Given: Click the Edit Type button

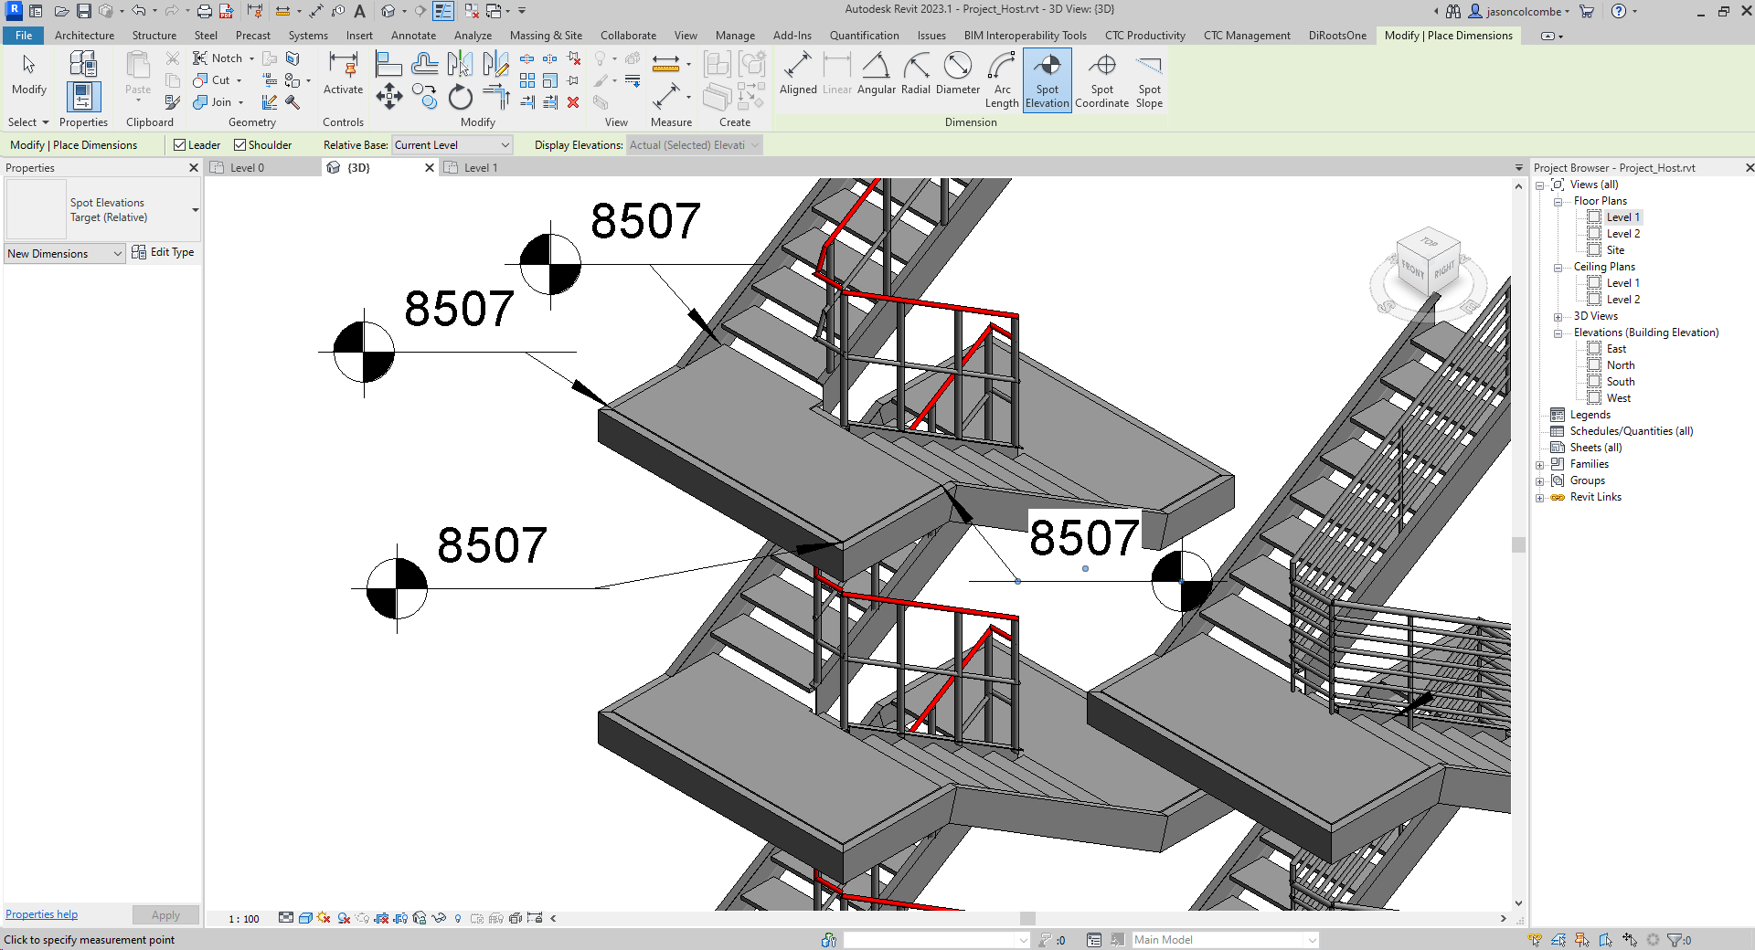Looking at the screenshot, I should (x=165, y=252).
